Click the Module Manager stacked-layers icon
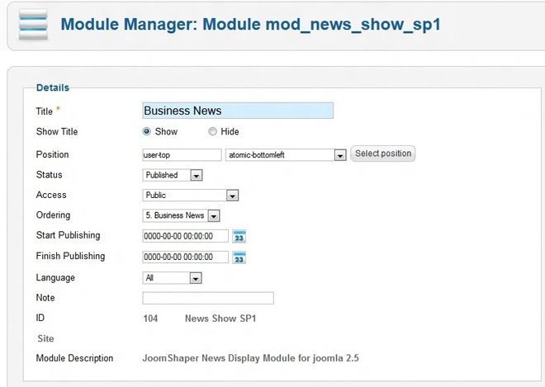The width and height of the screenshot is (545, 387). click(31, 26)
